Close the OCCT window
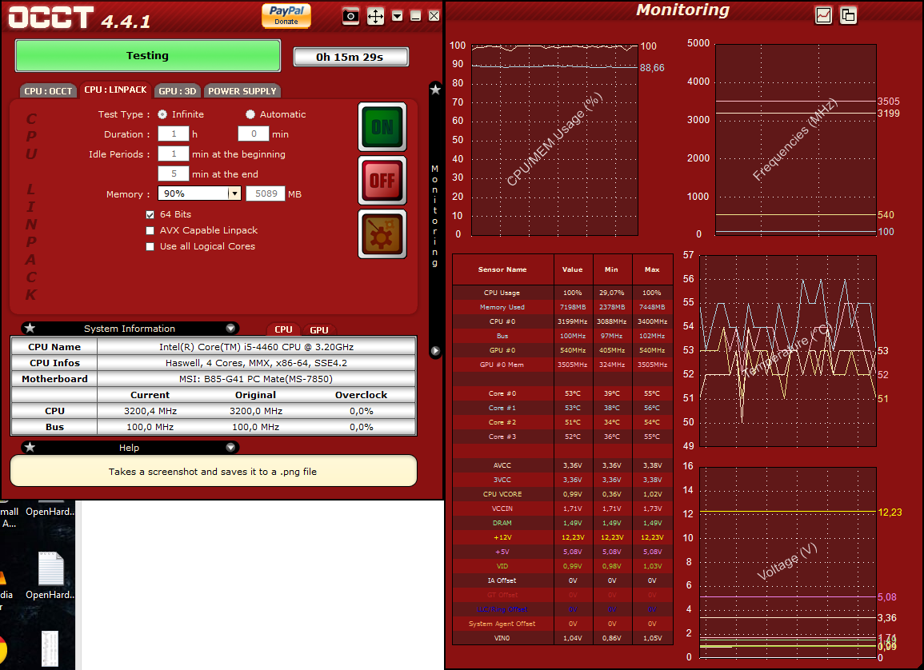Image resolution: width=924 pixels, height=670 pixels. click(x=434, y=16)
